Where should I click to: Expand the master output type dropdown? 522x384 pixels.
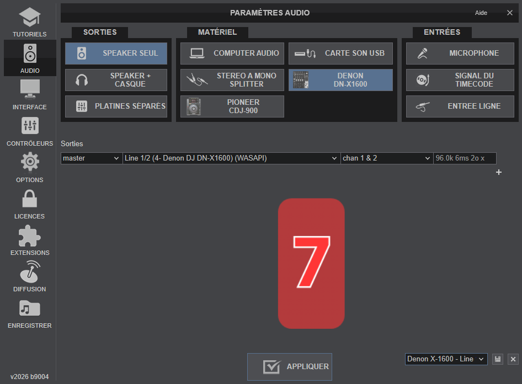(91, 158)
